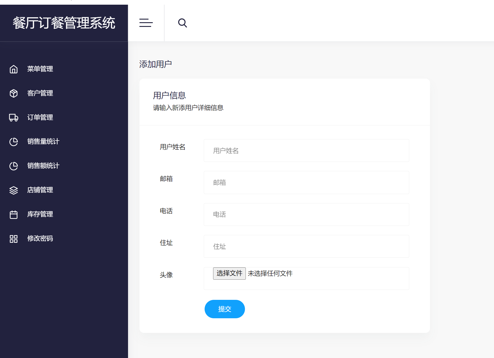Screen dimensions: 494x358
Task: Click the 住址 form label
Action: pos(166,243)
